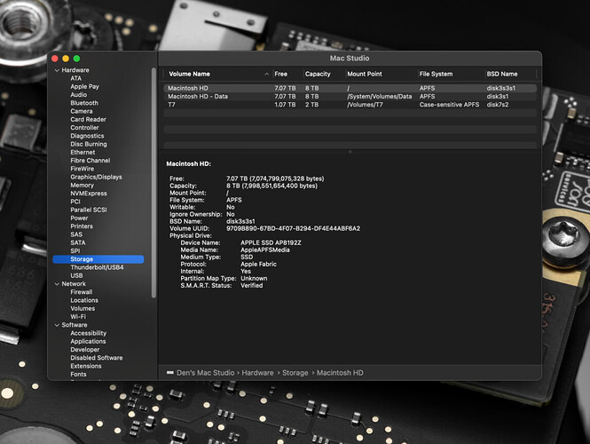The width and height of the screenshot is (590, 444).
Task: Open Disabled Software in the sidebar
Action: pos(97,358)
